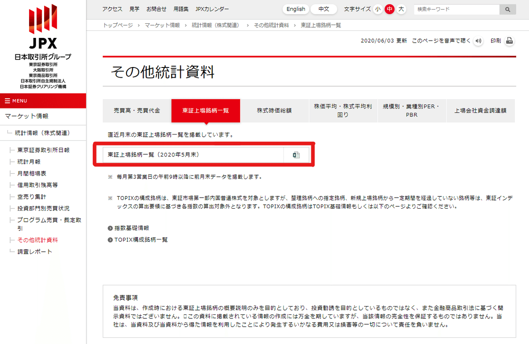Click the Excel icon to download 東証上場銘柄一覧
Image resolution: width=529 pixels, height=344 pixels.
295,155
